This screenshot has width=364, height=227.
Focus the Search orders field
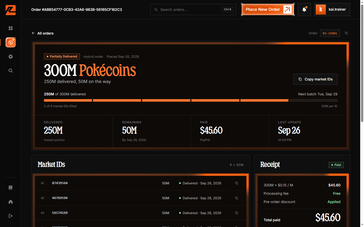193,10
